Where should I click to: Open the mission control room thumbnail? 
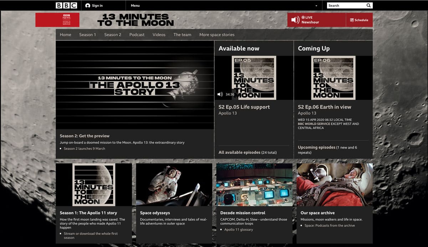pyautogui.click(x=254, y=185)
